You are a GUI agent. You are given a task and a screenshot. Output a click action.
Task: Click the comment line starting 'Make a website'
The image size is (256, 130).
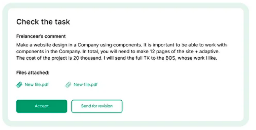click(121, 45)
